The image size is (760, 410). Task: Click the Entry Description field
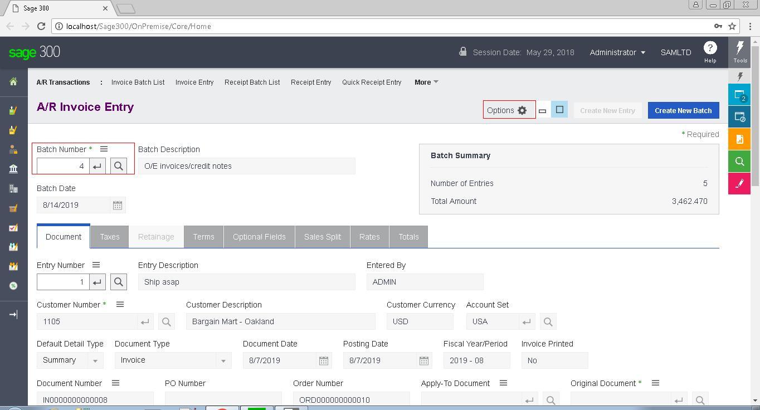click(247, 282)
